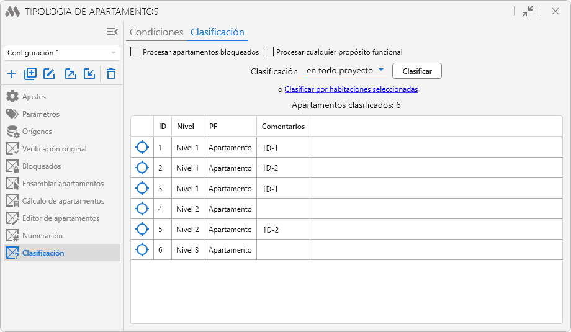
Task: Toggle Procesar cualquier propósito funcional checkbox
Action: tap(269, 52)
